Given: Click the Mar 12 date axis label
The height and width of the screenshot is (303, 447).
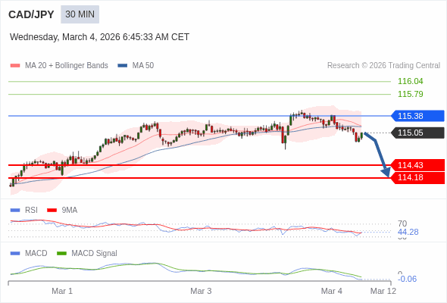Looking at the screenshot, I should click(x=383, y=292).
